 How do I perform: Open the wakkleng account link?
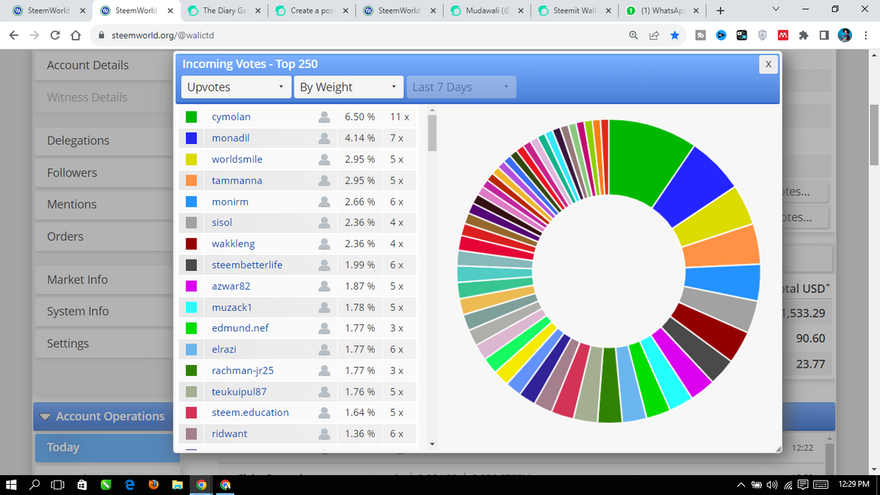click(234, 244)
